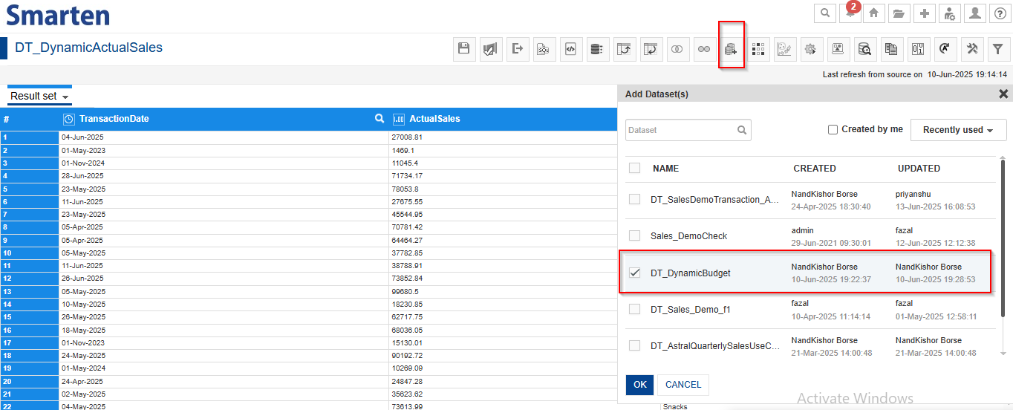Click the DT_Sales_Demo_f1 dataset name
Viewport: 1013px width, 410px height.
[691, 310]
